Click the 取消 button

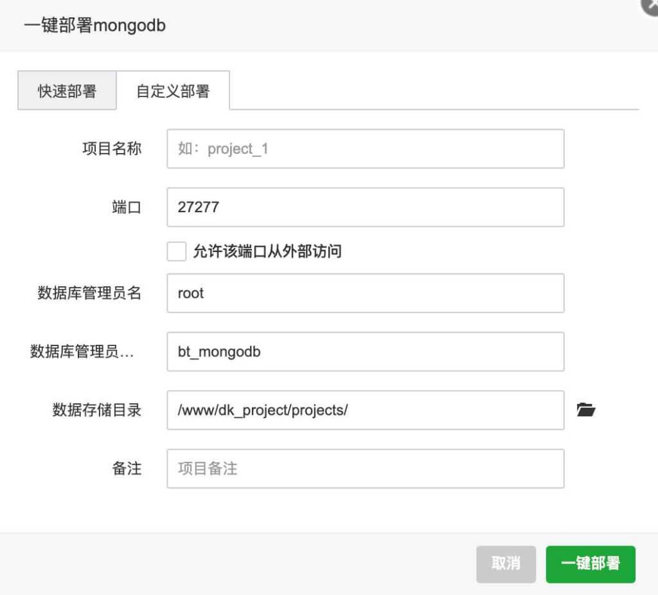click(506, 564)
